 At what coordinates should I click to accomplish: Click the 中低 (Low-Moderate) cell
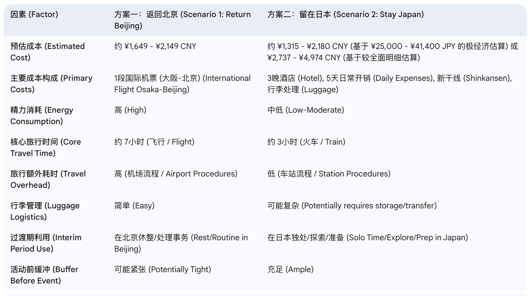pyautogui.click(x=305, y=110)
